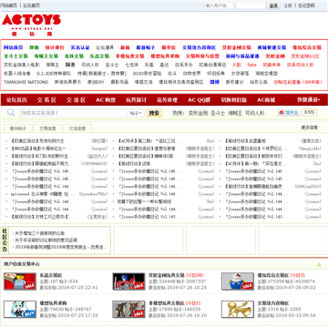Viewport: 328px width, 328px height.
Task: Open the 帖子 search type dropdown
Action: pos(136,113)
